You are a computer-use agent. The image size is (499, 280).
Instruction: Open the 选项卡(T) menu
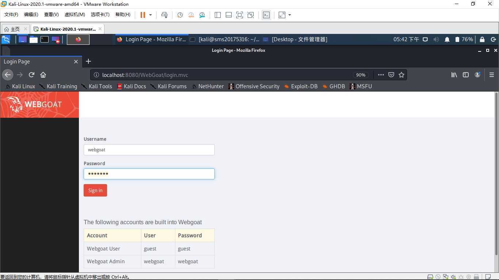coord(100,15)
